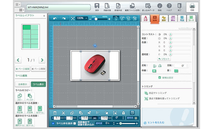Image resolution: width=213 pixels, height=129 pixels.
Task: Toggle width-height link button
Action: point(95,118)
